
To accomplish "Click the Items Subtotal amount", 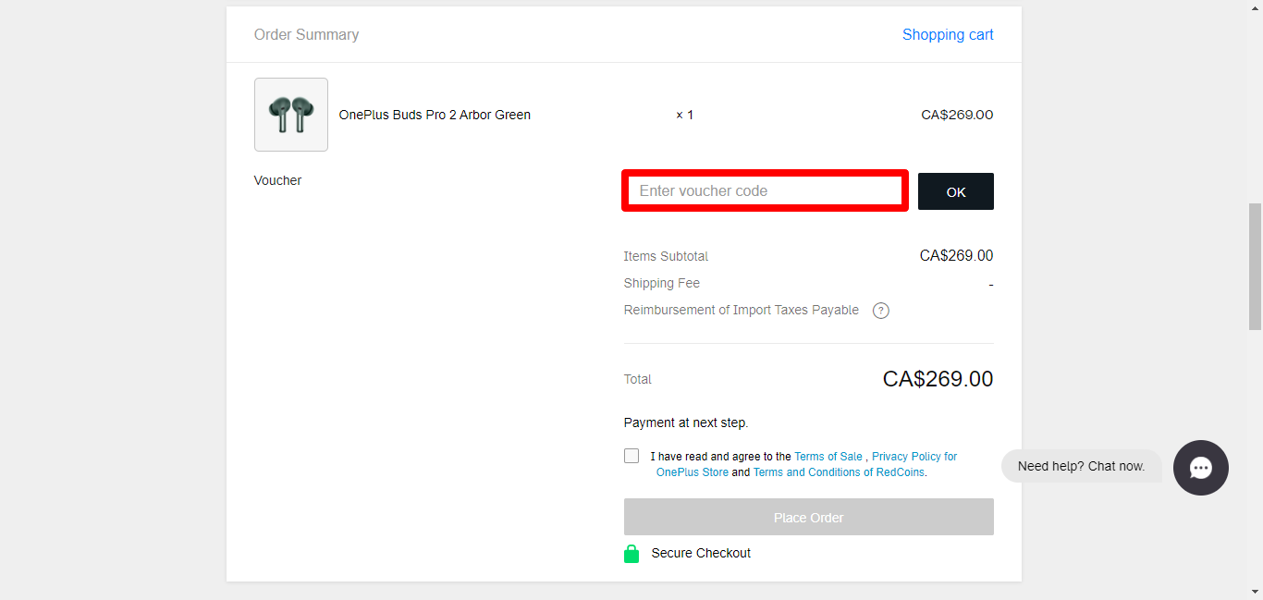I will pyautogui.click(x=956, y=256).
